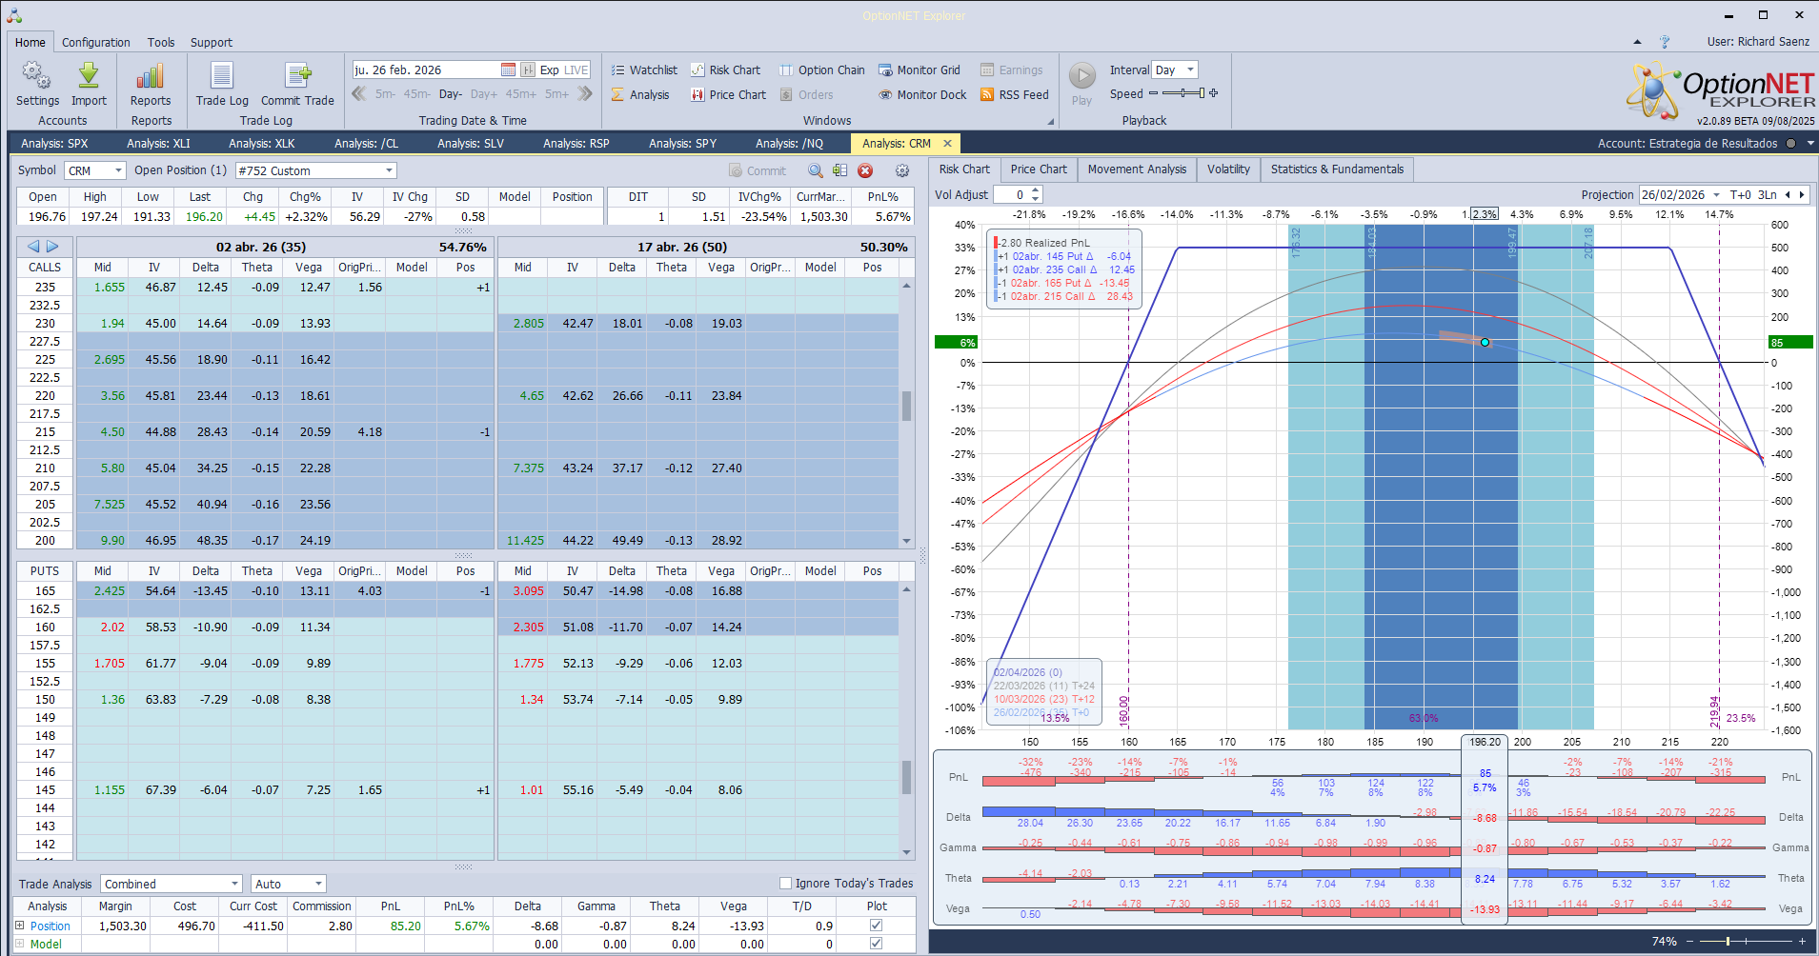The image size is (1819, 956).
Task: Toggle the LIVE mode indicator
Action: pyautogui.click(x=576, y=70)
